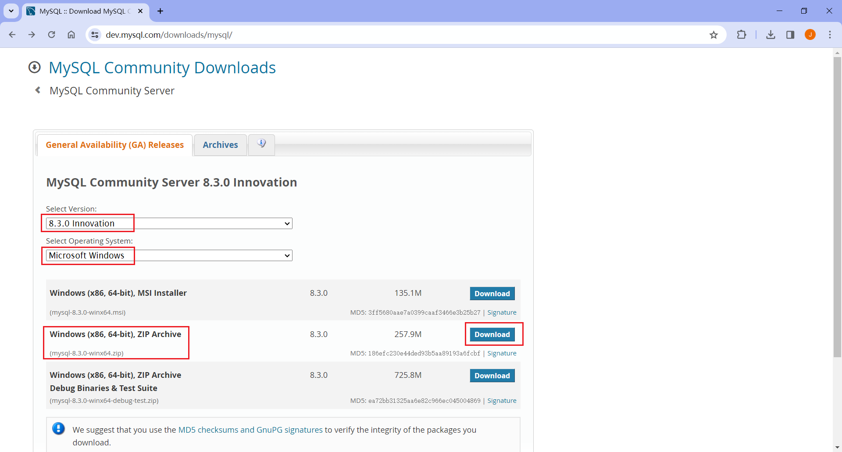The image size is (842, 452).
Task: Close the MySQL Download tab
Action: click(140, 11)
